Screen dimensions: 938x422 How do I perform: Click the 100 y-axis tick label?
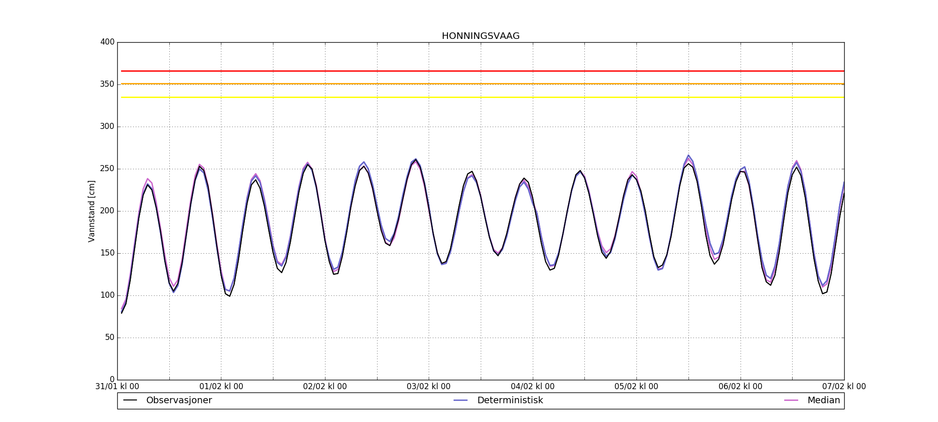(x=107, y=295)
